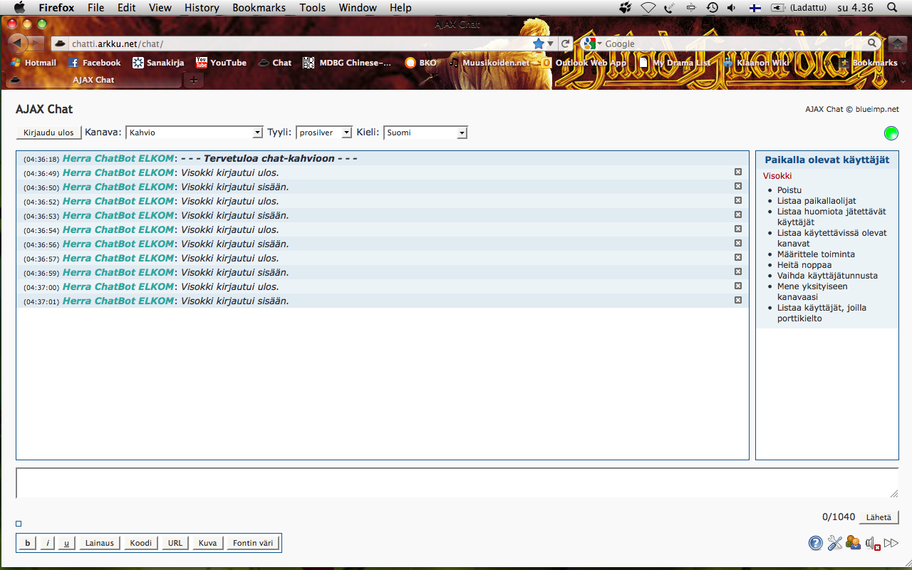Open the Hotmail bookmark
This screenshot has height=570, width=912.
[33, 63]
